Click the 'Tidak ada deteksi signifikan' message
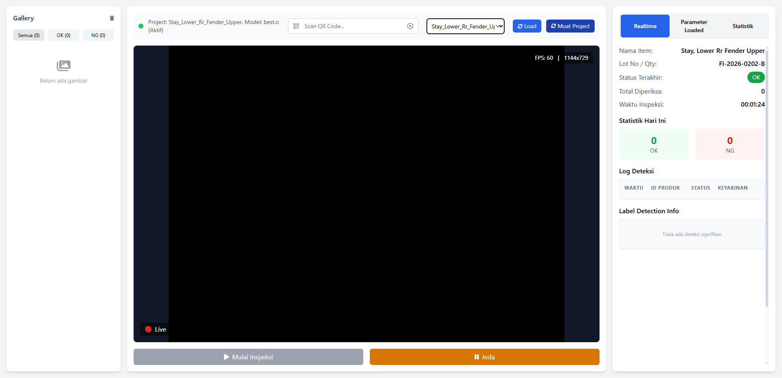Screen dimensions: 782x378 [692, 234]
